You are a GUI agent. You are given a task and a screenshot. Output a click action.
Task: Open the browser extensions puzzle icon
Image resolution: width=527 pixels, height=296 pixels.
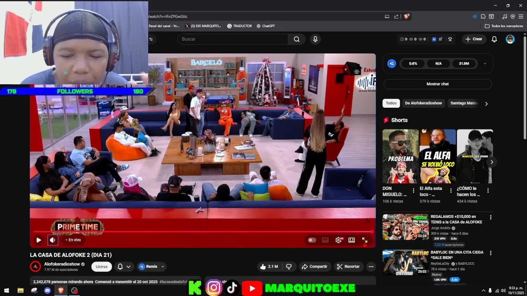pos(483,16)
